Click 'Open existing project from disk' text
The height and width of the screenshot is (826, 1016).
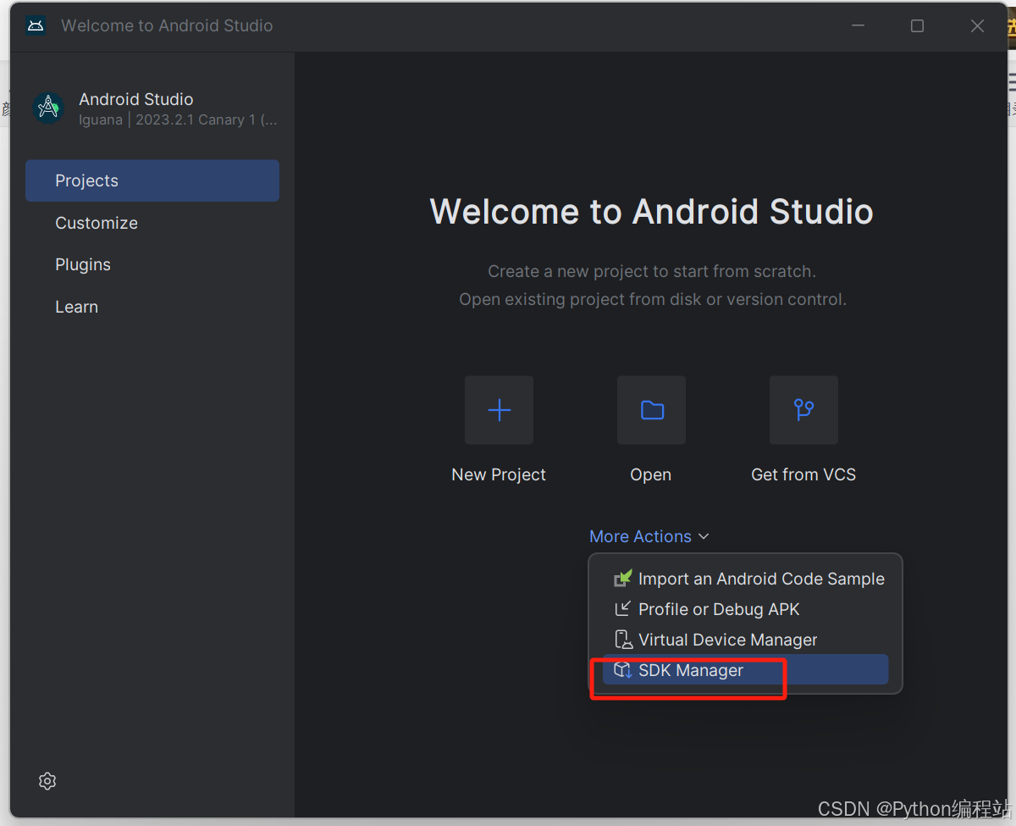(x=652, y=299)
